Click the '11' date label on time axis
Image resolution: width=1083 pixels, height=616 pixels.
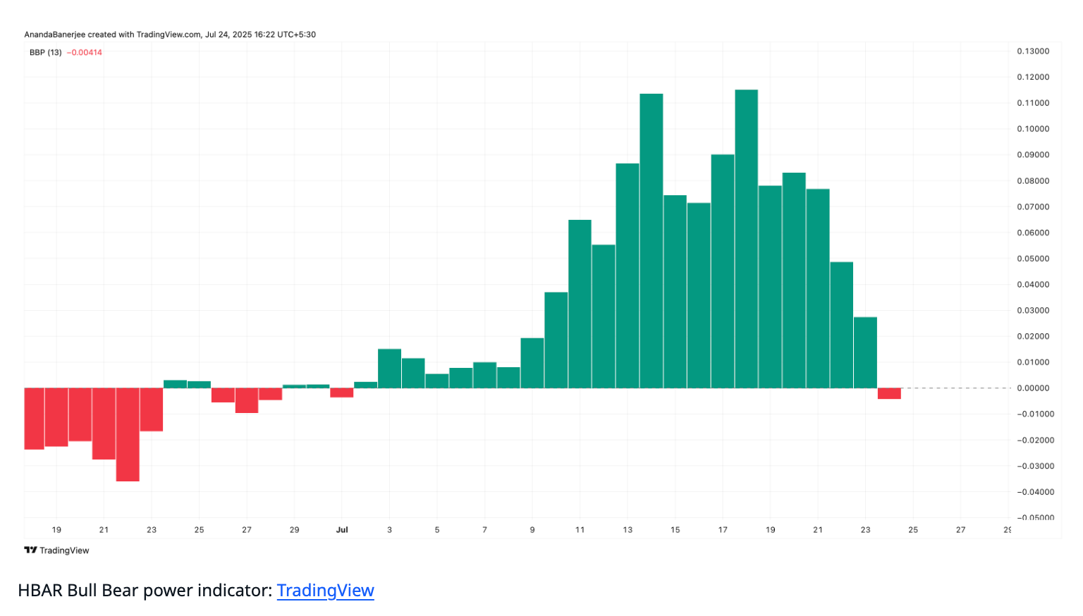tap(580, 530)
